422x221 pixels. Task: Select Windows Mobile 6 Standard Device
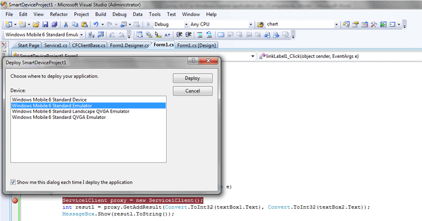88,99
